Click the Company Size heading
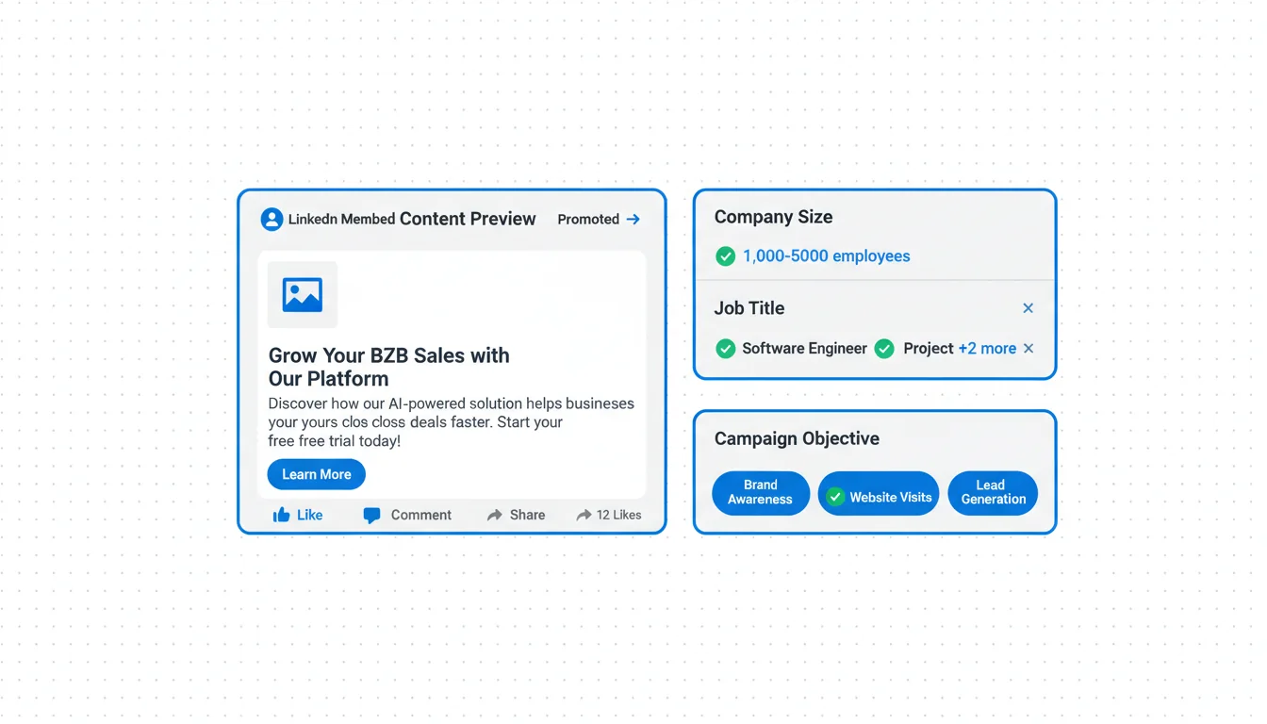This screenshot has height=724, width=1267. point(773,217)
